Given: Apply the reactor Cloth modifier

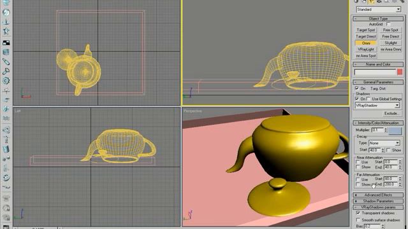Looking at the screenshot, I should 6,198.
